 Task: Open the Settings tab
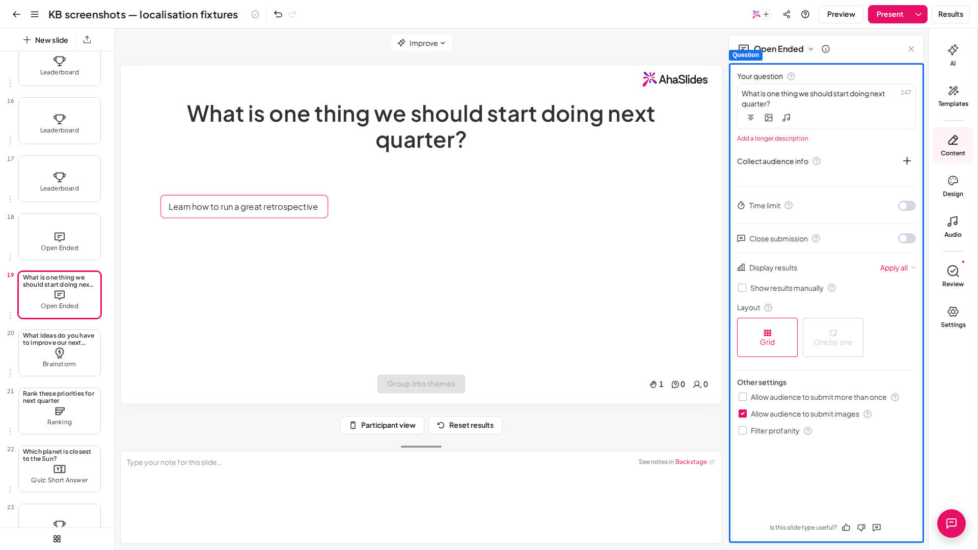(953, 317)
